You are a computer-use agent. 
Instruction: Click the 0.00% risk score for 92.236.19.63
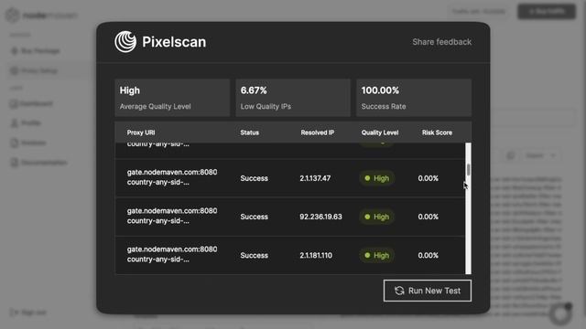tap(428, 217)
